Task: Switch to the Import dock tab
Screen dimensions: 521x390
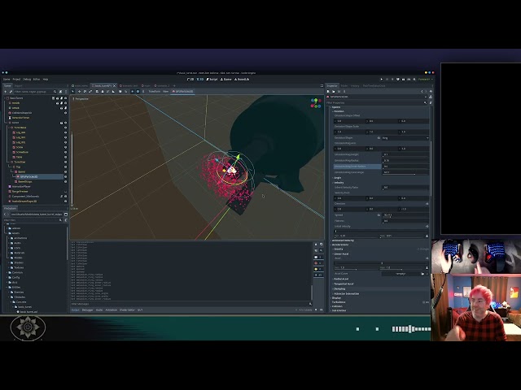Action: point(18,85)
